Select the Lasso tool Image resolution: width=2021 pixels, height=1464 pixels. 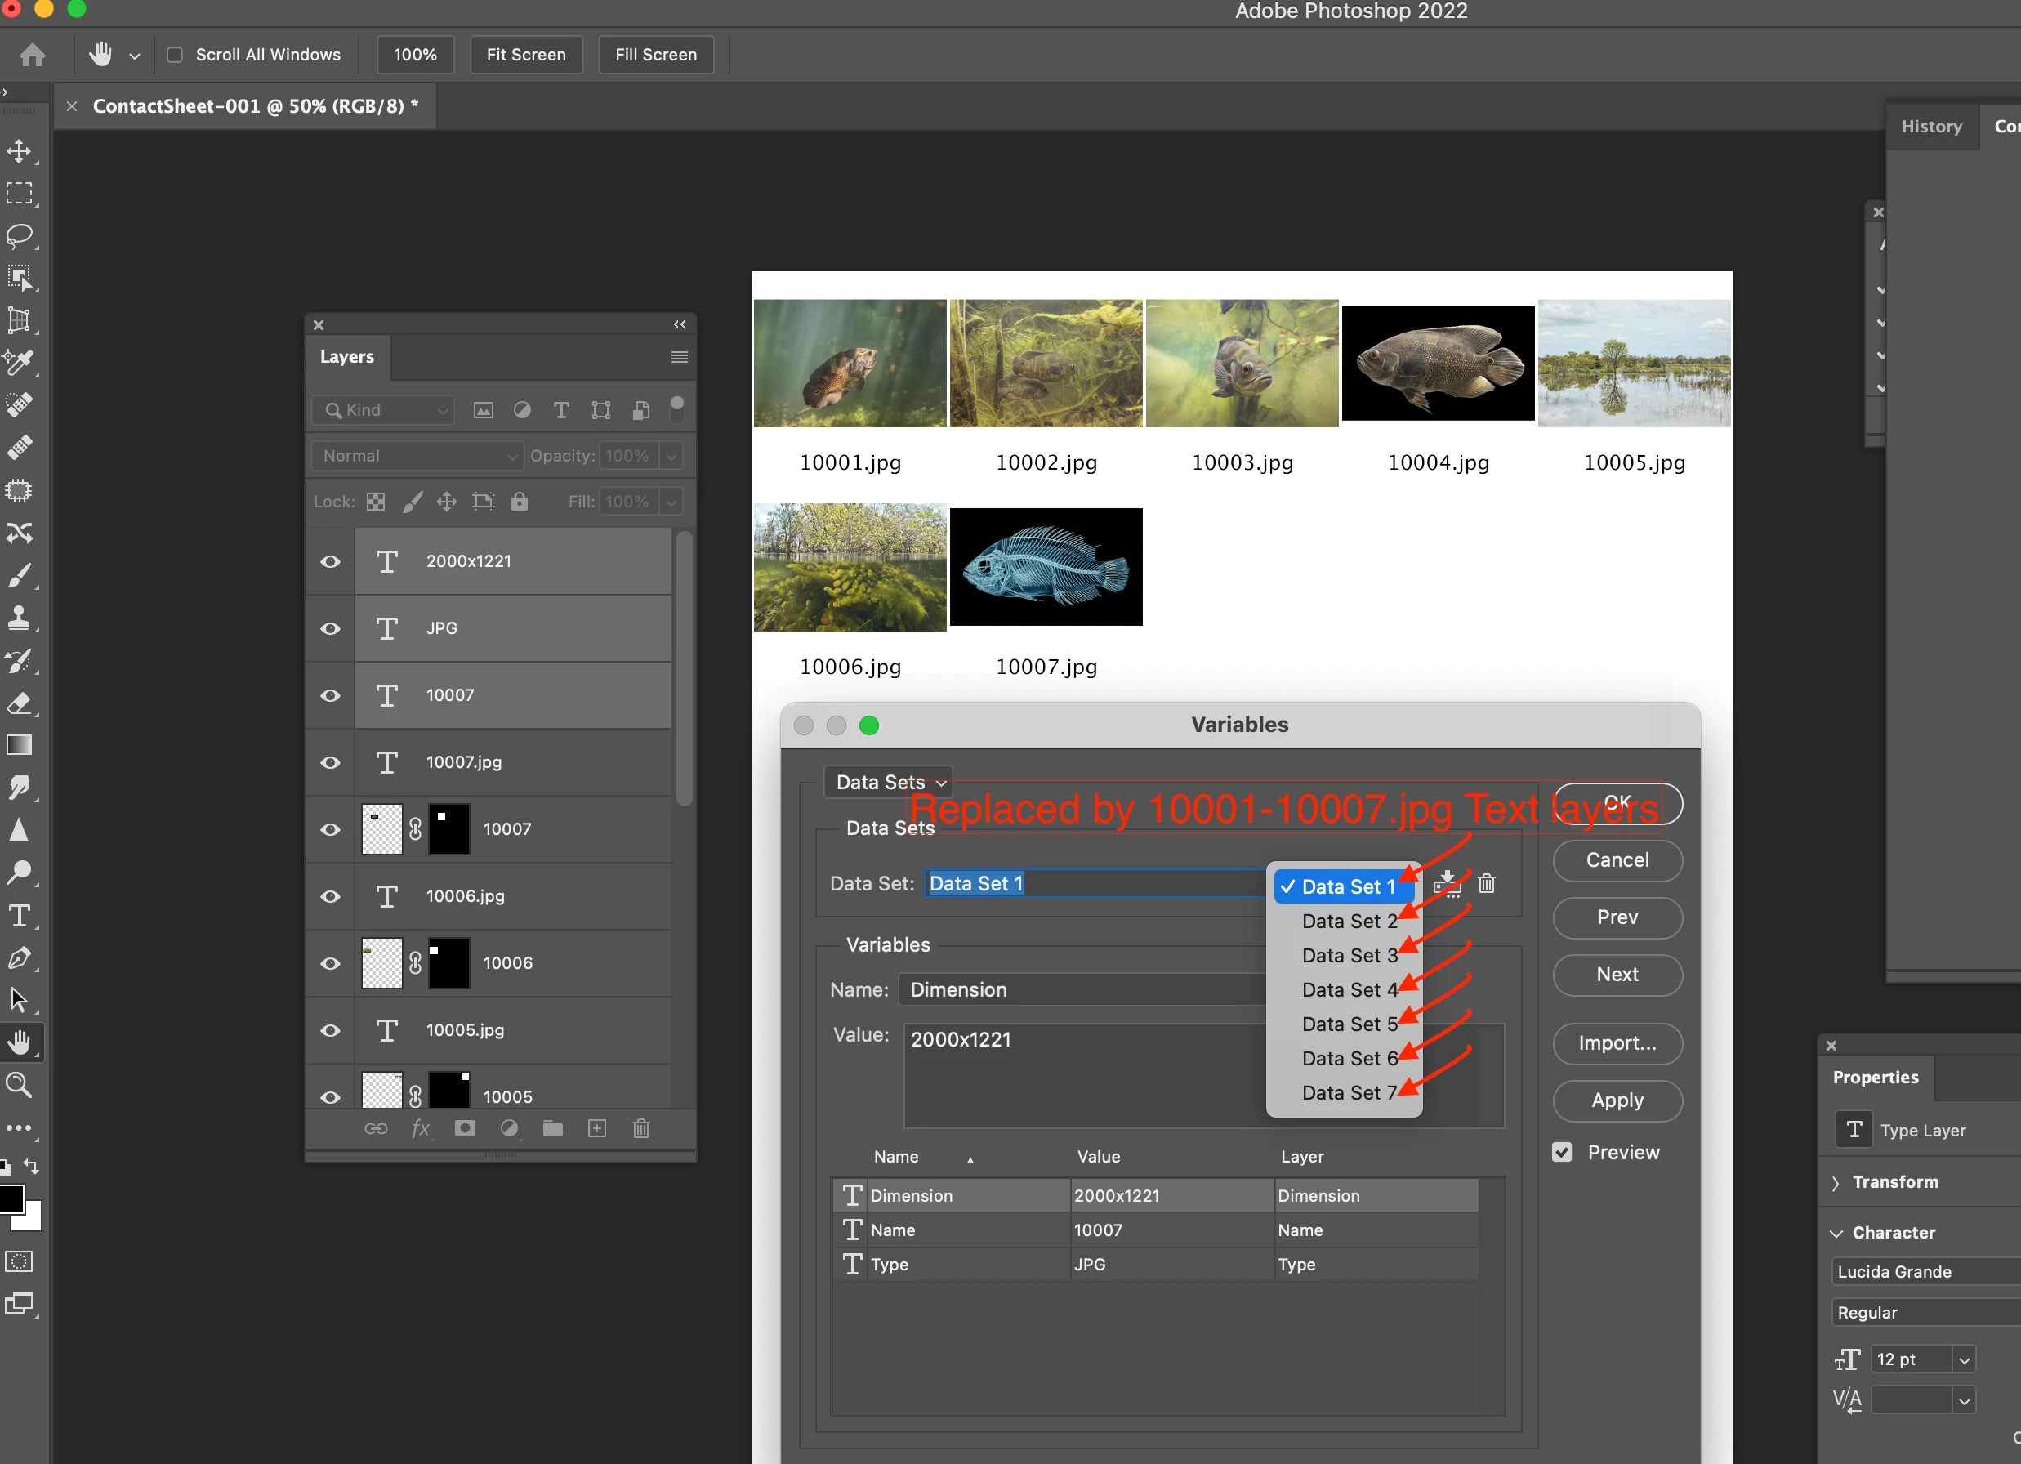[20, 236]
